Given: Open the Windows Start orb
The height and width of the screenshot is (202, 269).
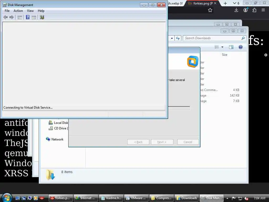Looking at the screenshot, I should [7, 198].
